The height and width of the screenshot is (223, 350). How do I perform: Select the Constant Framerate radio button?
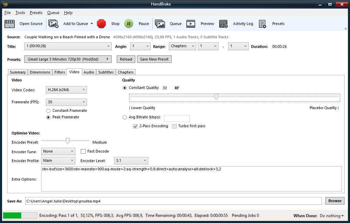(49, 111)
